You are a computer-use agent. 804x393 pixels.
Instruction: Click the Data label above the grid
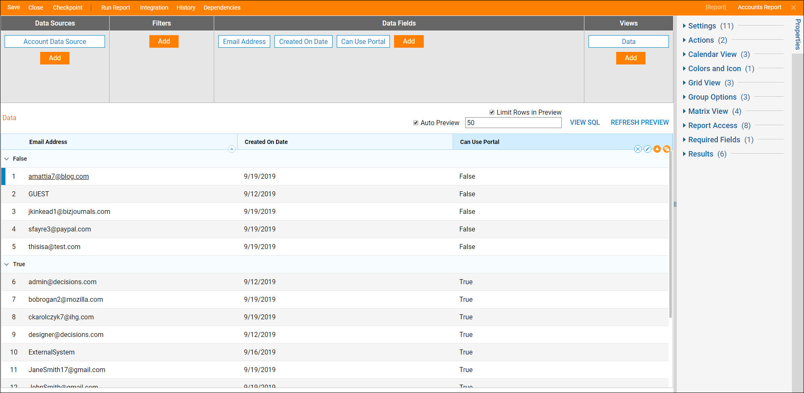[9, 118]
